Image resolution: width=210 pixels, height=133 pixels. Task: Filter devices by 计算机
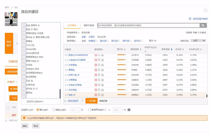click(x=91, y=37)
